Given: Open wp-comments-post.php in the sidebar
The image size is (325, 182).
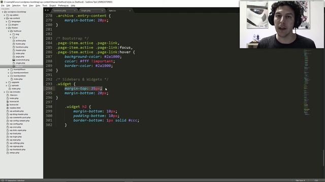Looking at the screenshot, I should 20,117.
